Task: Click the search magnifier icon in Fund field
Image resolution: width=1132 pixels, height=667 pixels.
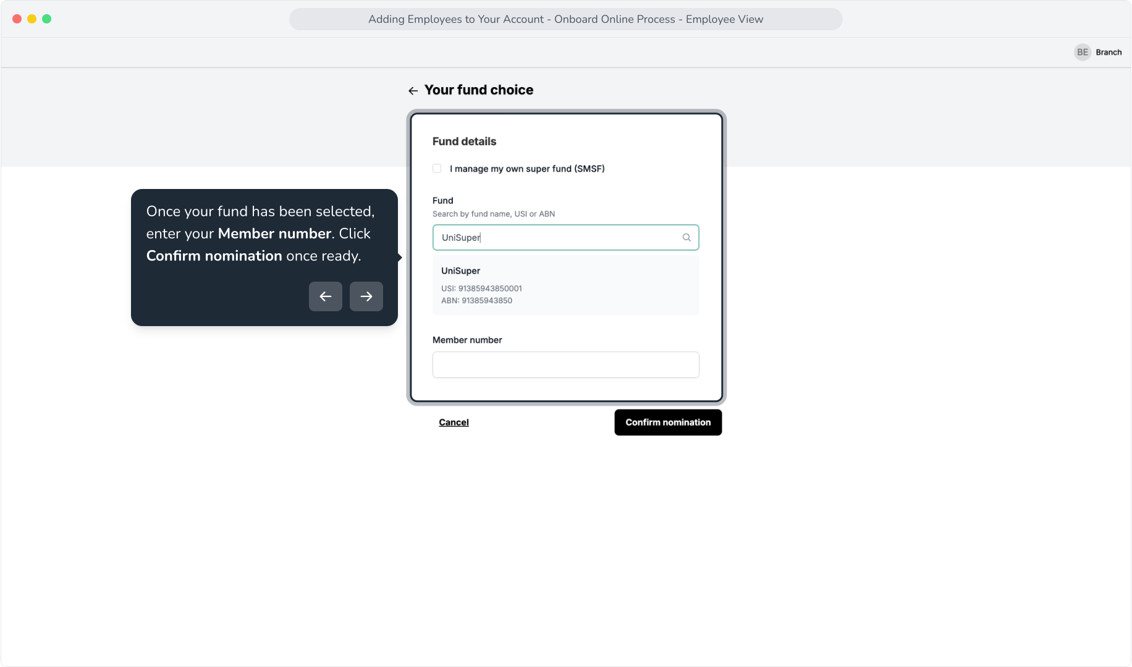Action: coord(686,238)
